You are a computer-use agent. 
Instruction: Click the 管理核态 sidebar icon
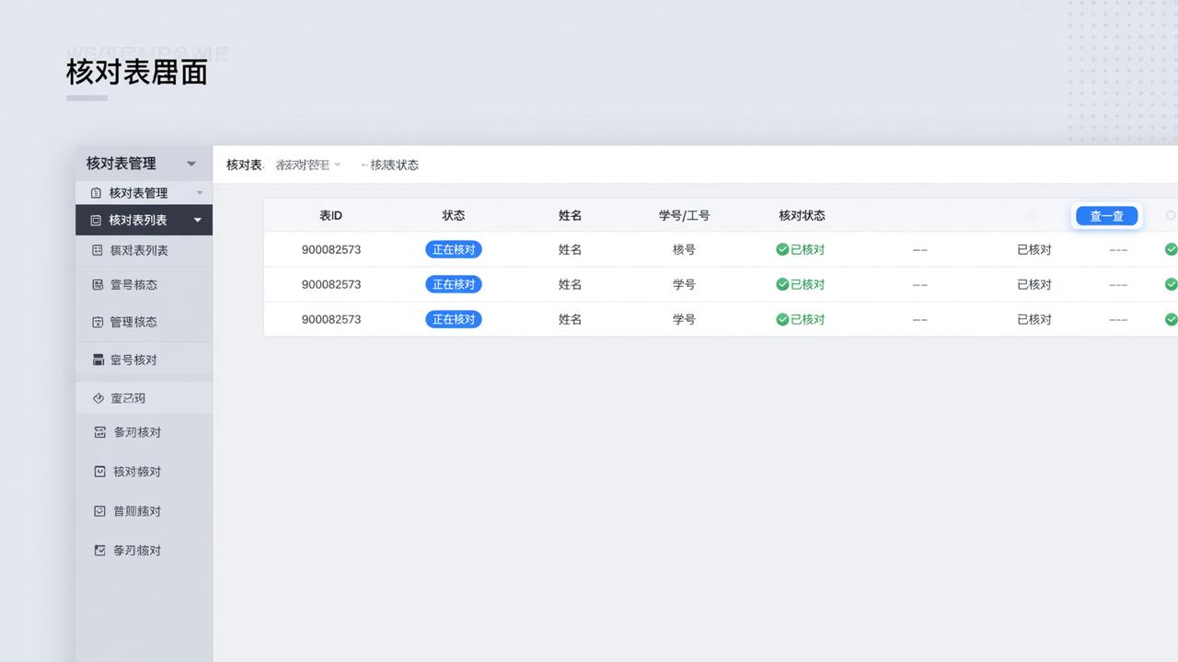pyautogui.click(x=98, y=322)
